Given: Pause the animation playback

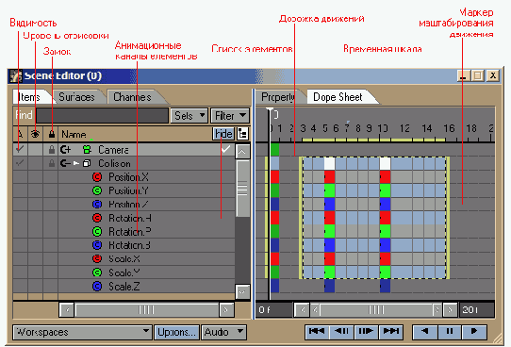Looking at the screenshot, I should [450, 332].
